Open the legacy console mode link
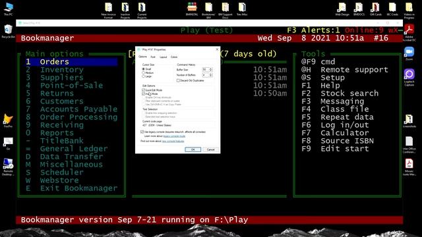Screen dimensions: 422x237 (x=174, y=136)
